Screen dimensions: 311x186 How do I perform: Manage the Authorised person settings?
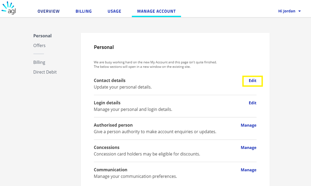point(248,125)
